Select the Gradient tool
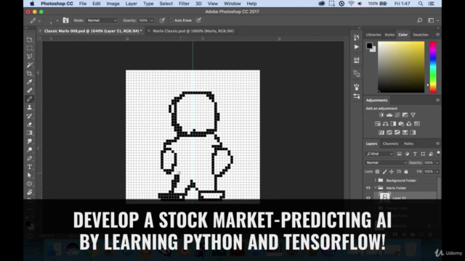Viewport: 465px width, 261px height. (29, 133)
